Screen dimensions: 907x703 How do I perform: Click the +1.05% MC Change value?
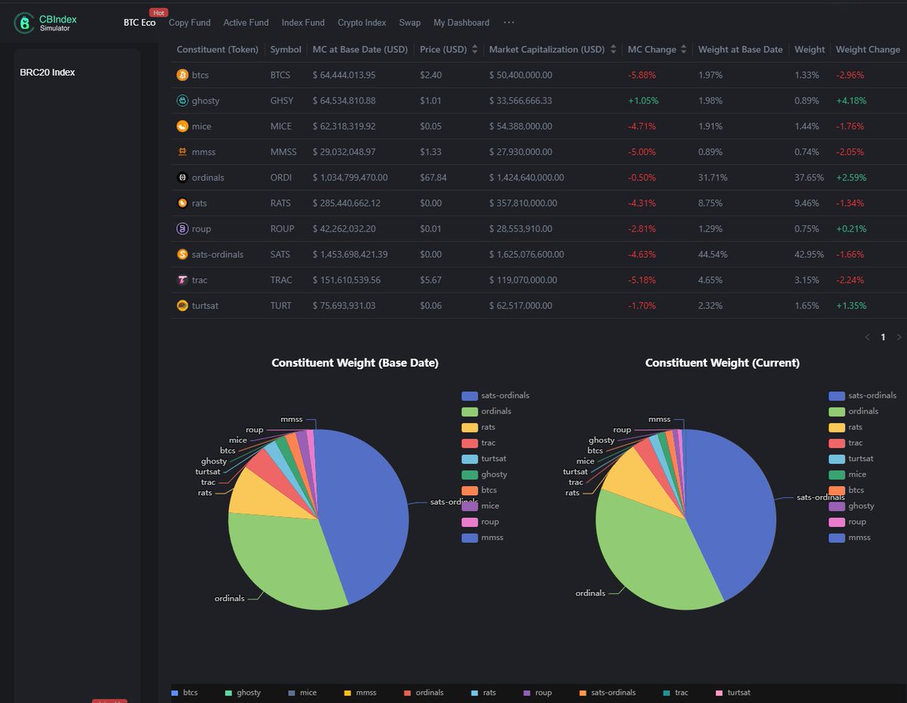point(643,101)
